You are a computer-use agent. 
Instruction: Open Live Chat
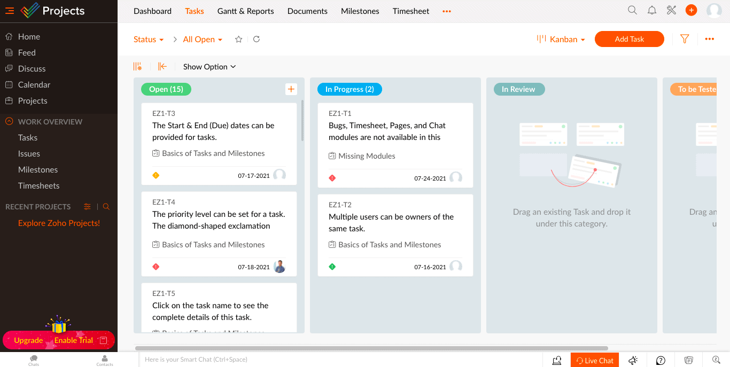595,361
